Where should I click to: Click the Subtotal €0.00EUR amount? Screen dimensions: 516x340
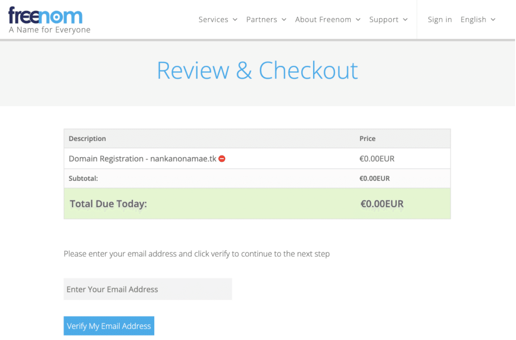[x=374, y=179]
